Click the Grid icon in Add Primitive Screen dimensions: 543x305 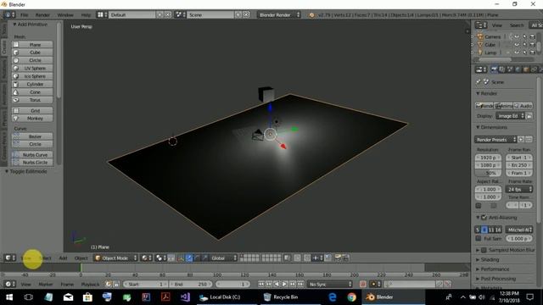pos(16,111)
